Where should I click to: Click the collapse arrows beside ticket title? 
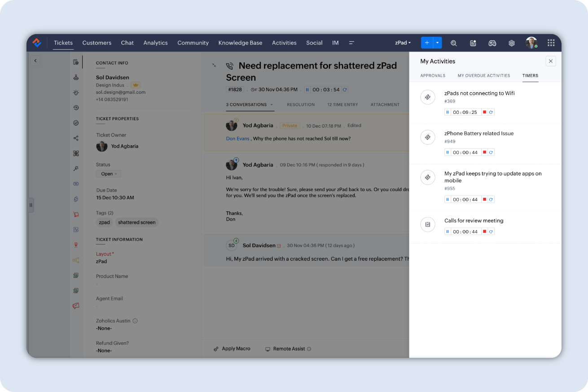pos(214,65)
